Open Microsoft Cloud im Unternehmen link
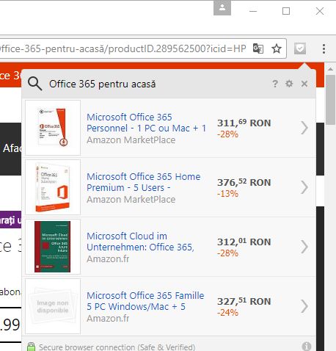The width and height of the screenshot is (336, 351). click(140, 242)
